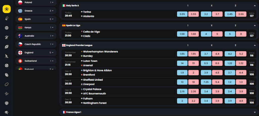Open the Tennis sport icon
The height and width of the screenshot is (116, 259).
7,19
